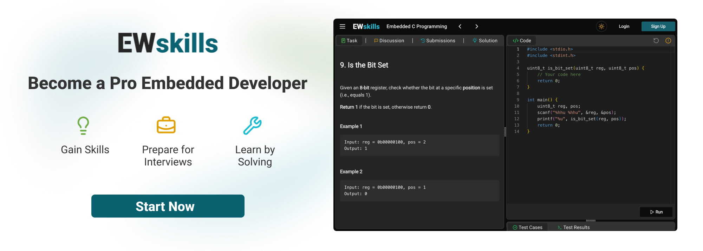The width and height of the screenshot is (703, 251).
Task: Switch to the Task tab
Action: [349, 41]
